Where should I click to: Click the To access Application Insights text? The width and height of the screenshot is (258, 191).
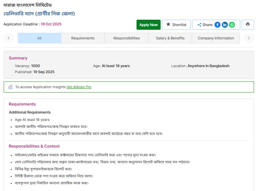(40, 87)
